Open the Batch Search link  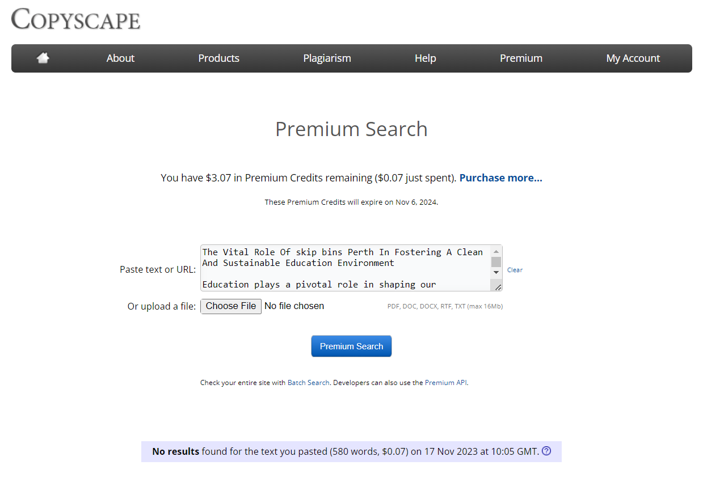click(x=308, y=383)
